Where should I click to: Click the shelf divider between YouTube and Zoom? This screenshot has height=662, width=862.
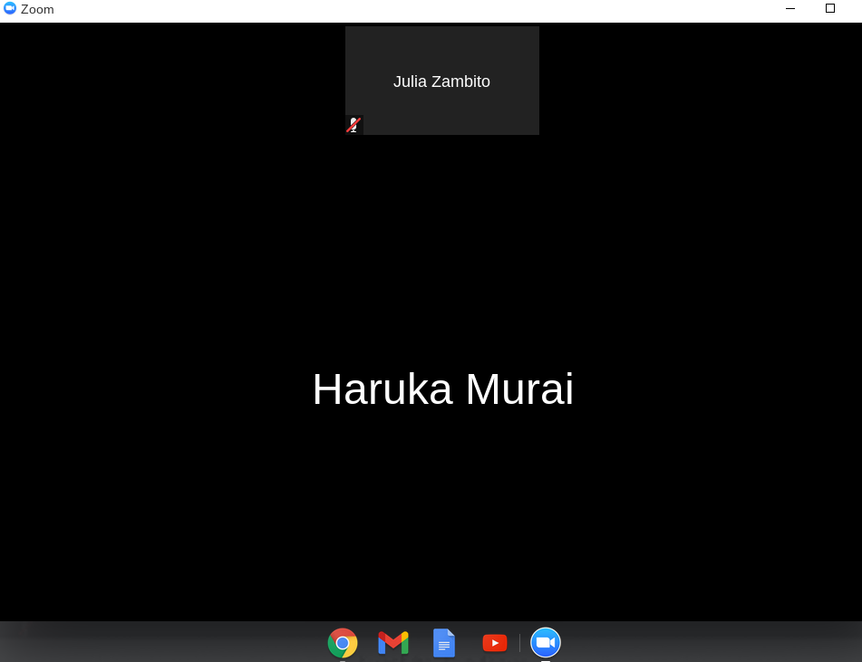520,643
